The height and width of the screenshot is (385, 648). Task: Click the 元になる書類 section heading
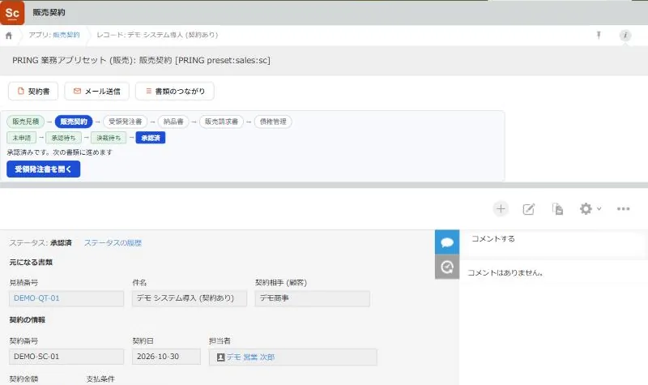click(x=31, y=262)
